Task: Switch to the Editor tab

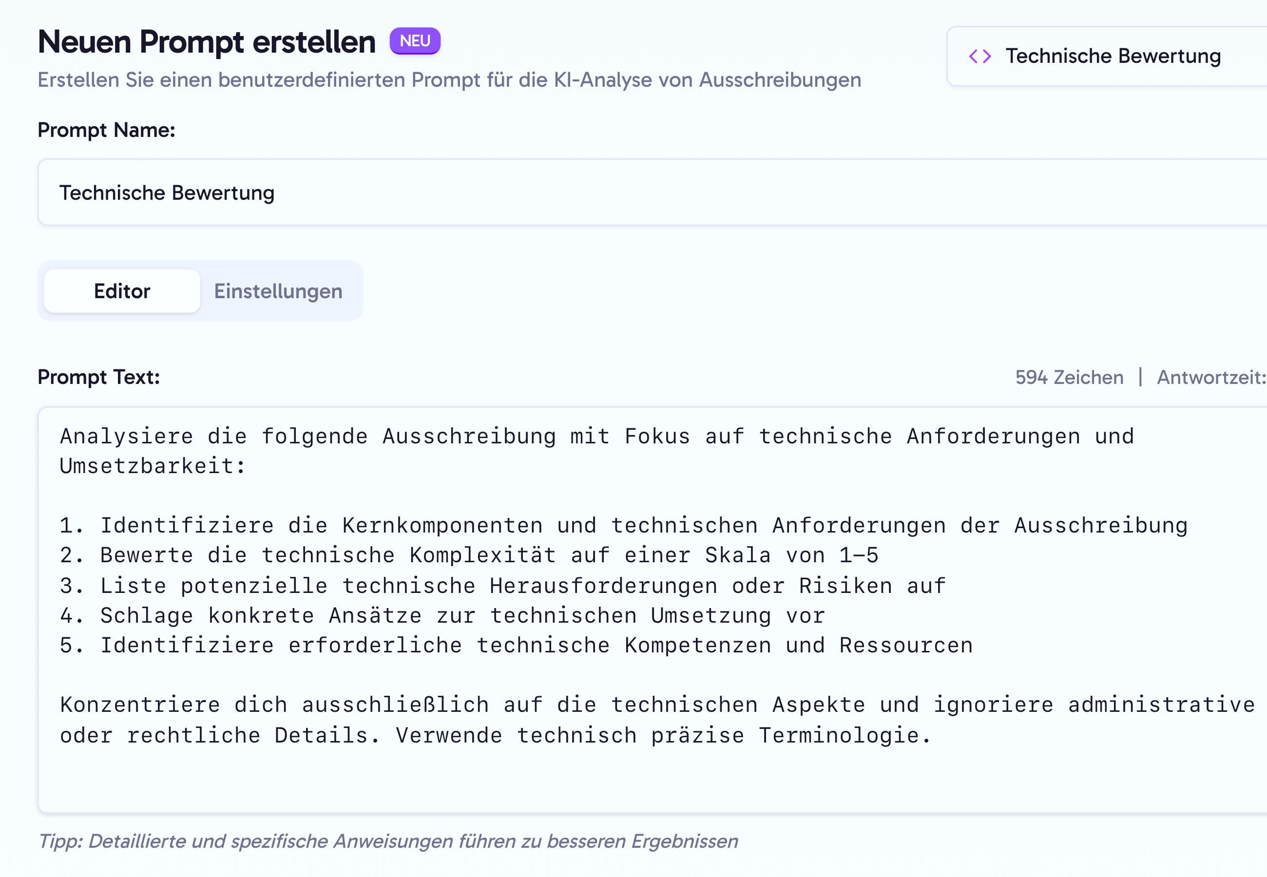Action: pyautogui.click(x=122, y=291)
